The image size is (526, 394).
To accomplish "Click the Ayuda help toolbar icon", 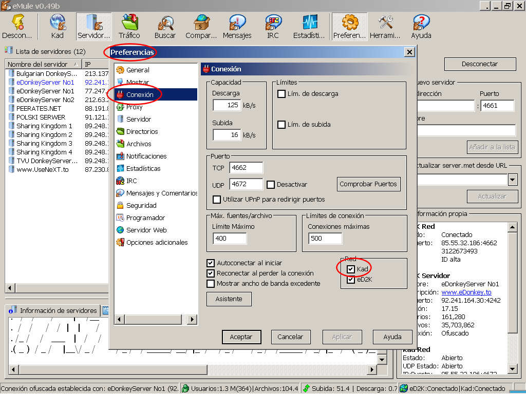I will 421,27.
